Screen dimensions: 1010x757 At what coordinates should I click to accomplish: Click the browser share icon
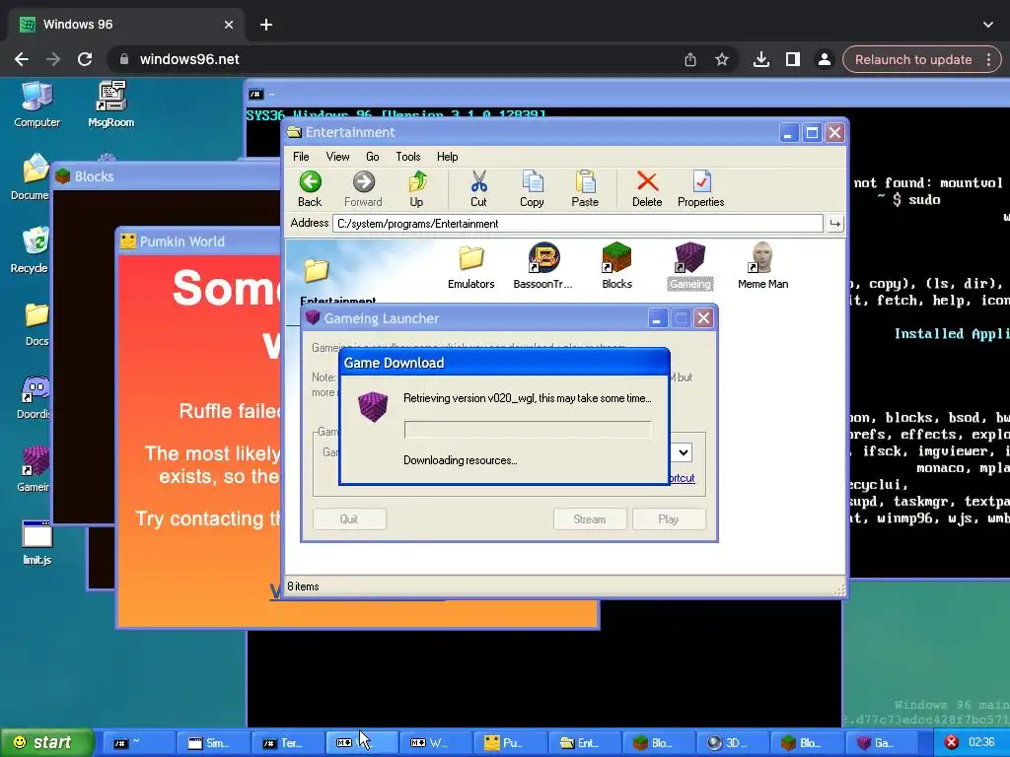[x=690, y=59]
